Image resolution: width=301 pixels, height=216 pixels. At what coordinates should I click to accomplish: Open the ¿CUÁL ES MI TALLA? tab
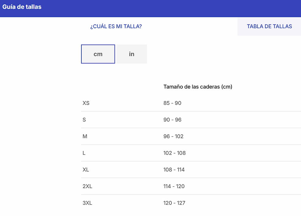116,26
